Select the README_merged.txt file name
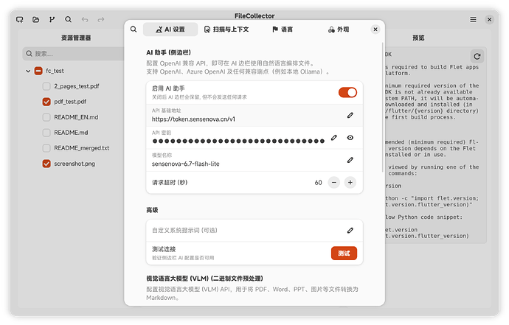Image resolution: width=509 pixels, height=325 pixels. pyautogui.click(x=81, y=148)
